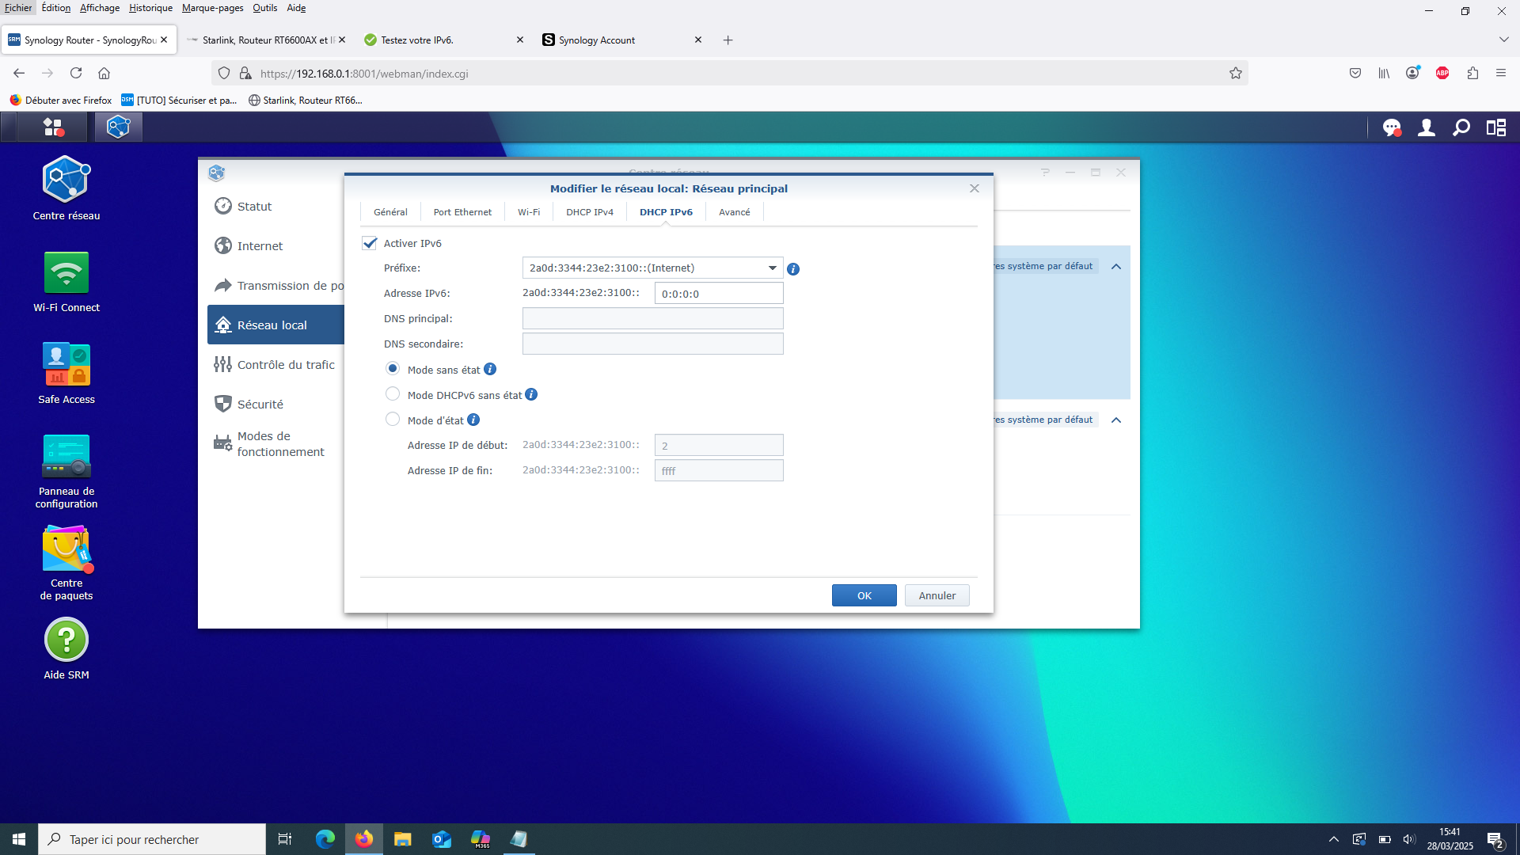Click the Annuler button
The image size is (1520, 855).
point(937,595)
